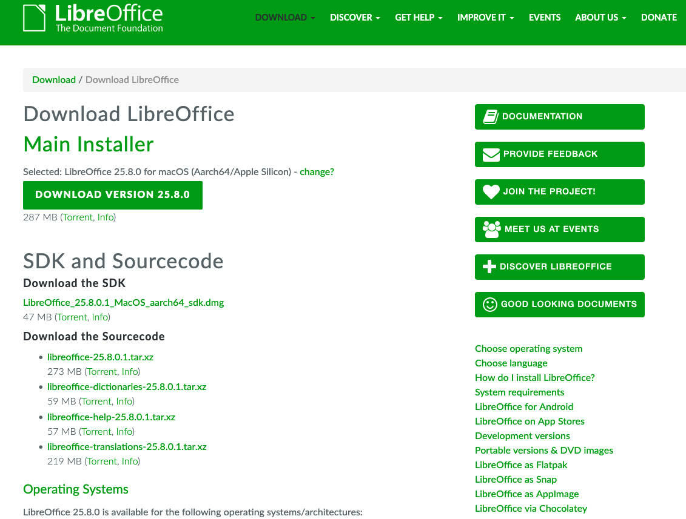Click the LibreOffice document logo icon
686x519 pixels.
point(34,18)
